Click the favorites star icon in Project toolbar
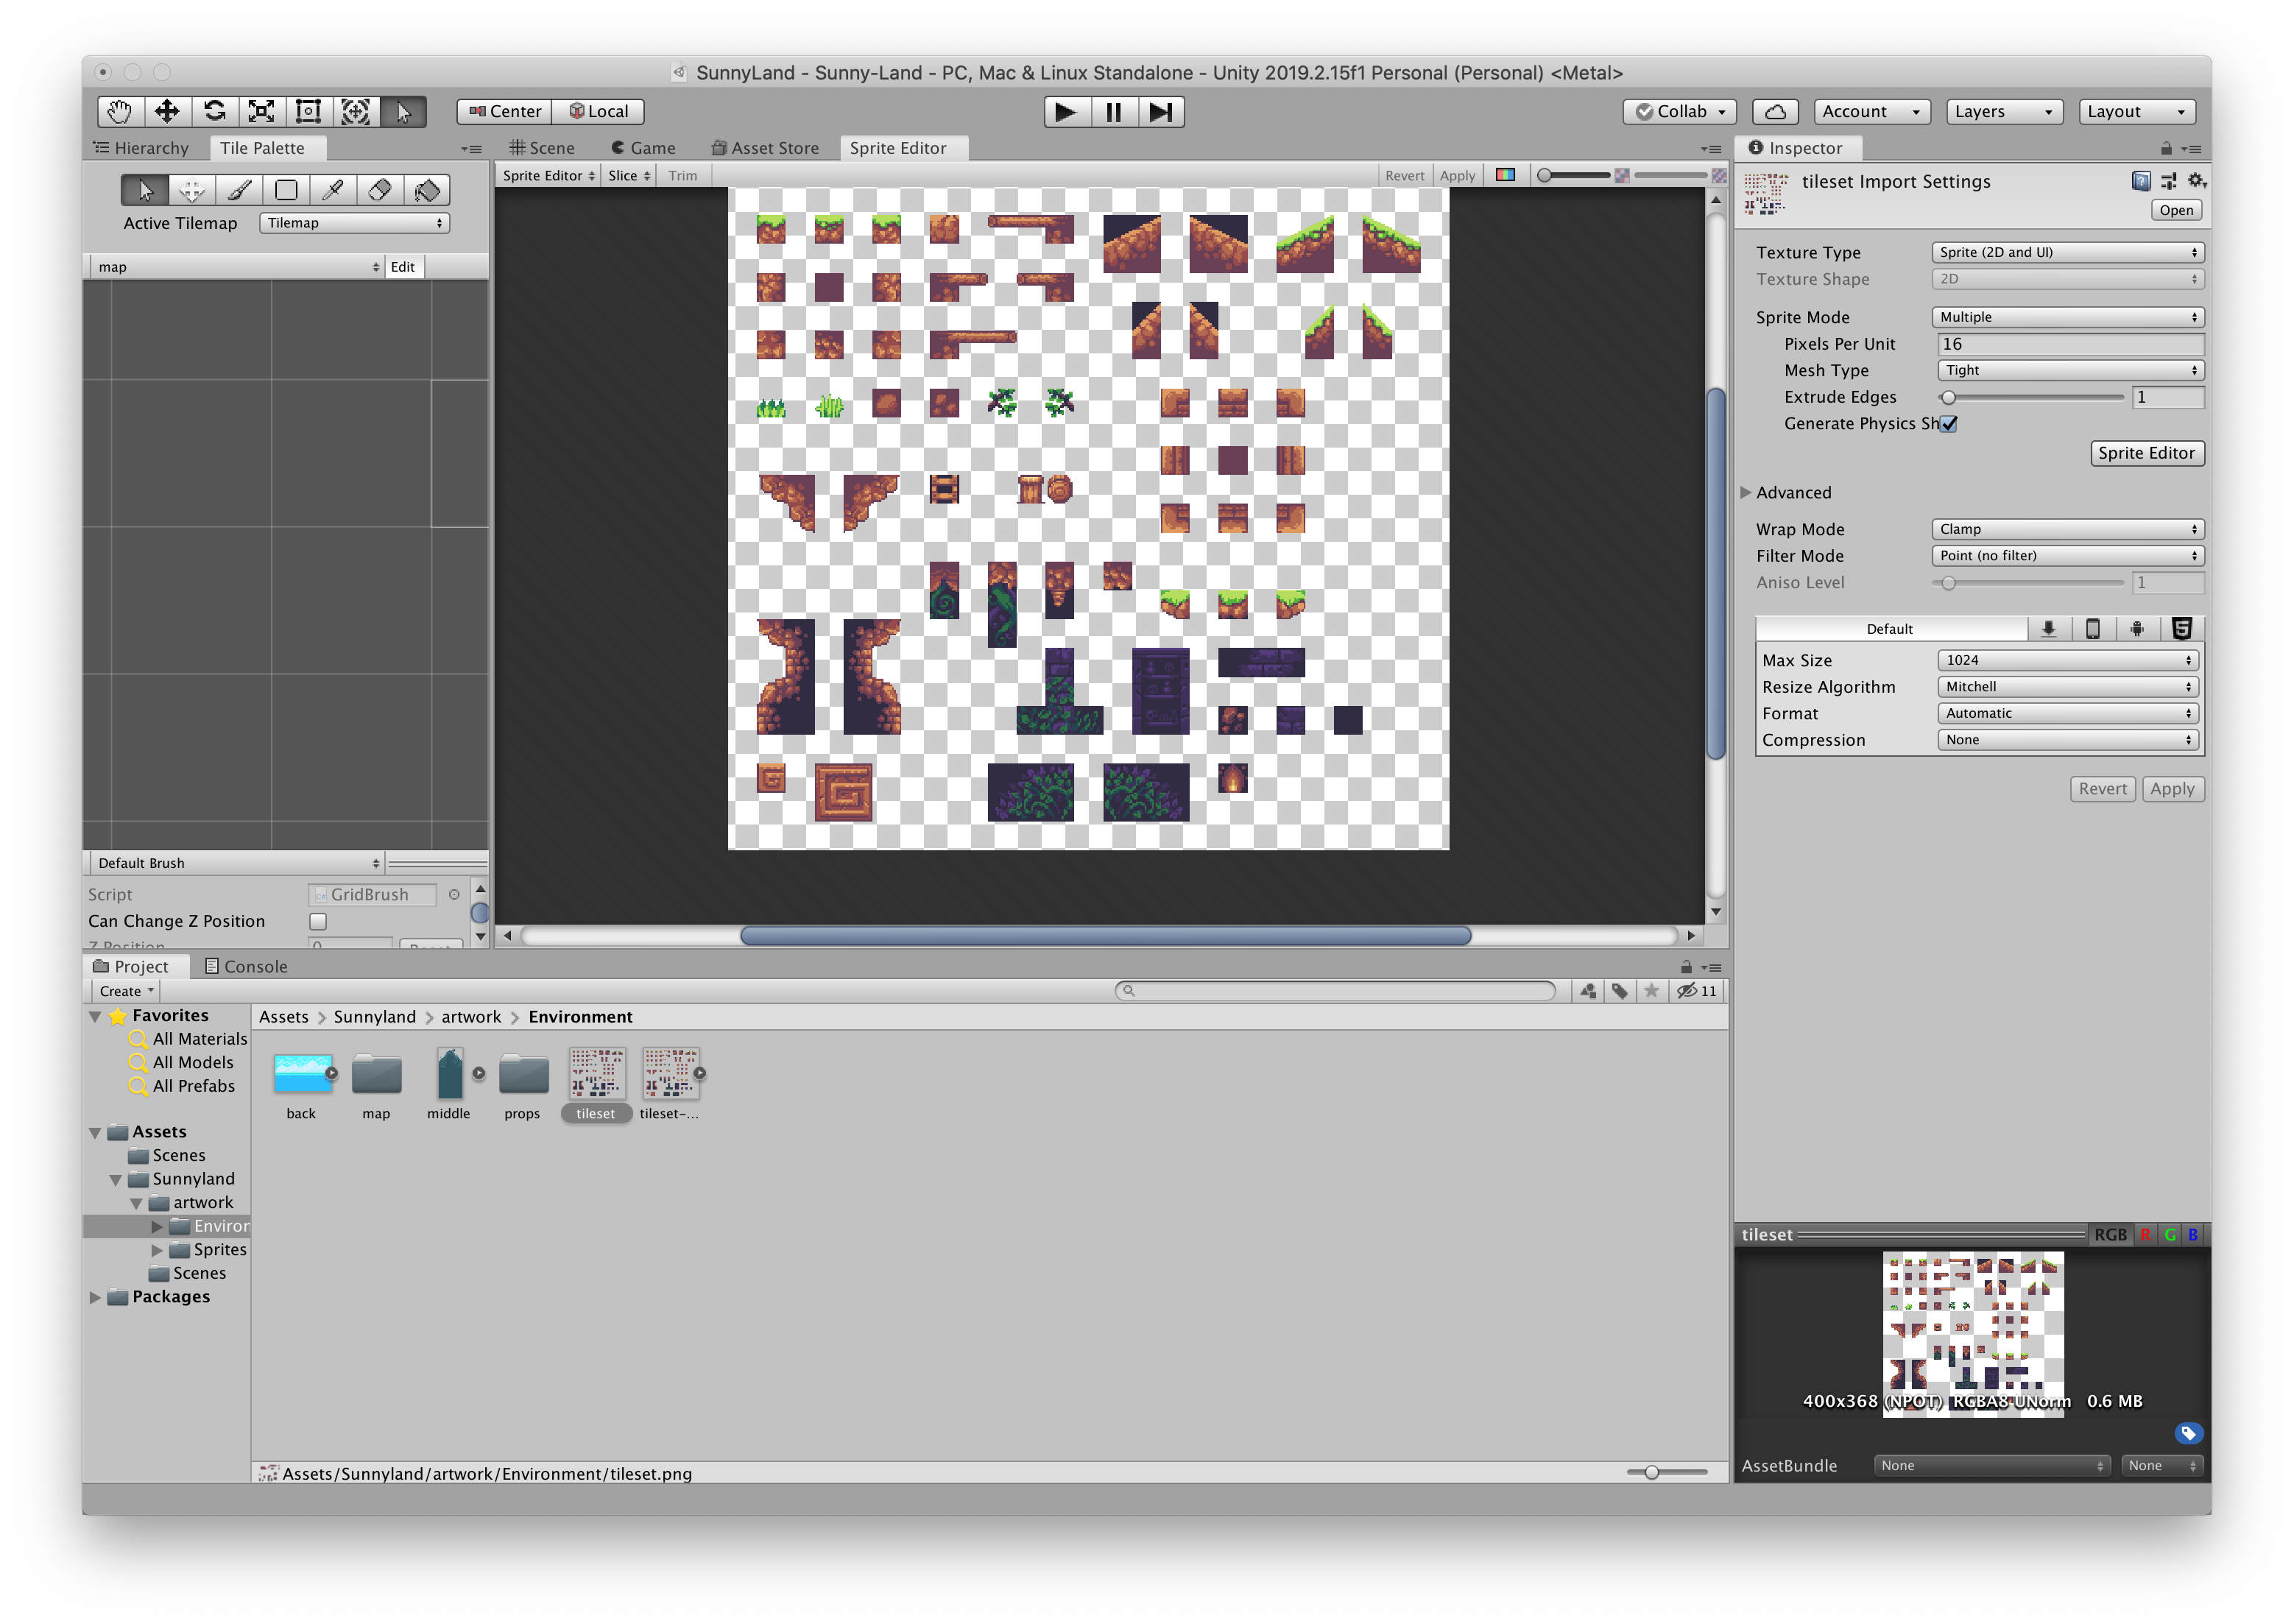Viewport: 2294px width, 1624px height. (x=1652, y=991)
